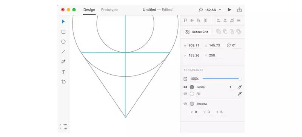Image resolution: width=302 pixels, height=137 pixels.
Task: Click the width field showing 209.11
Action: tap(194, 45)
